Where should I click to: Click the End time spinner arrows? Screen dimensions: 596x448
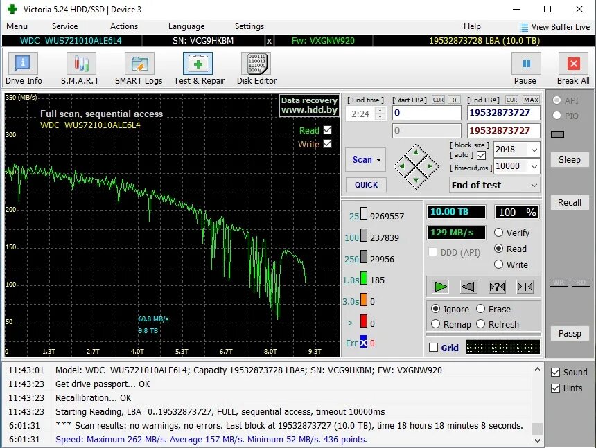click(x=380, y=113)
